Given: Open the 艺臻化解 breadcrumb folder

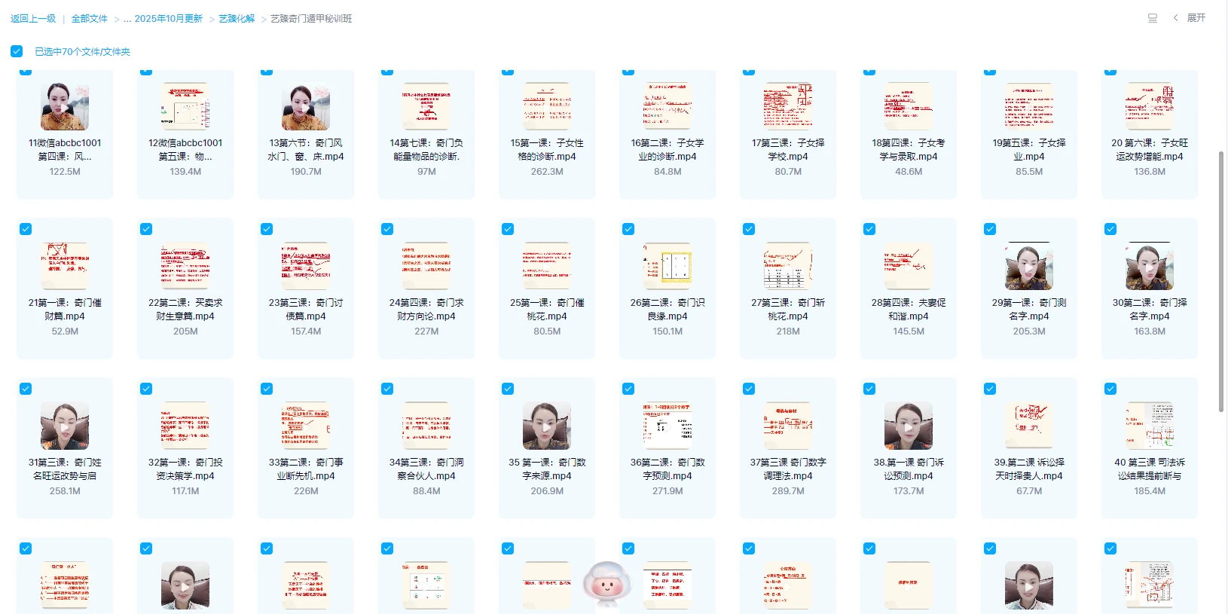Looking at the screenshot, I should [x=237, y=19].
